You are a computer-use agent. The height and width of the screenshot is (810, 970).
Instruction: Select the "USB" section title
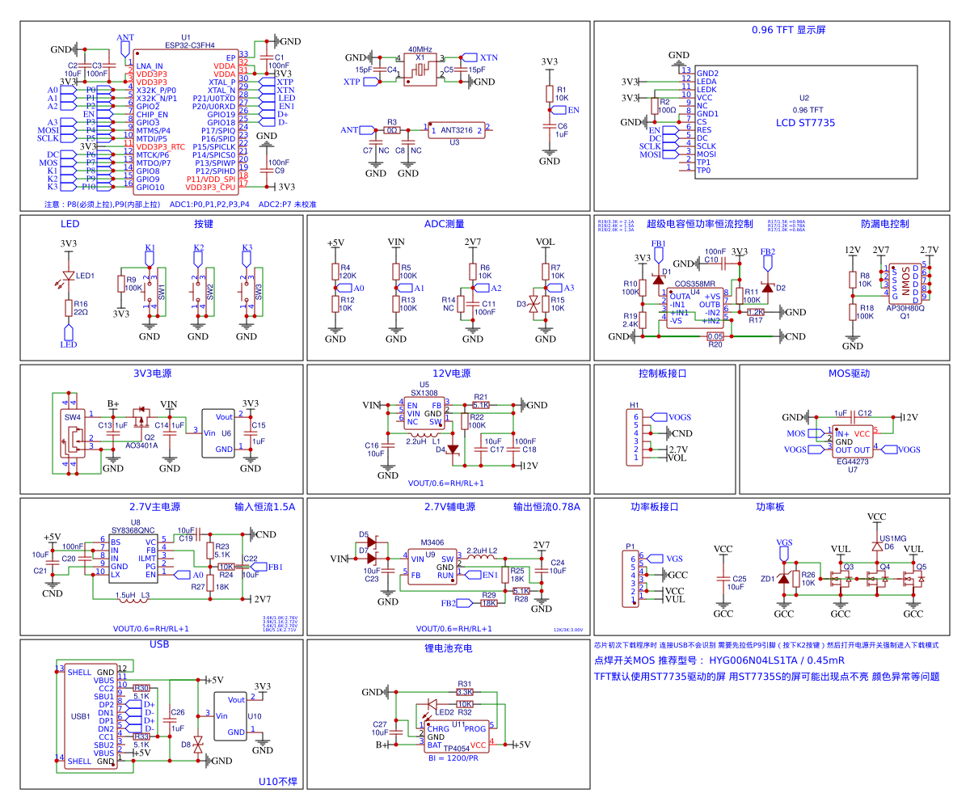[x=159, y=644]
